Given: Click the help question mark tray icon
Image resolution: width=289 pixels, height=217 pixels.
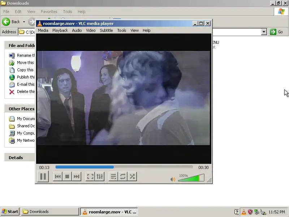Looking at the screenshot, I should click(x=237, y=212).
